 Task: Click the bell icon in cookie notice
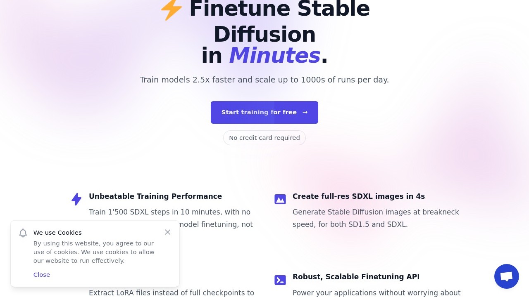(x=23, y=233)
